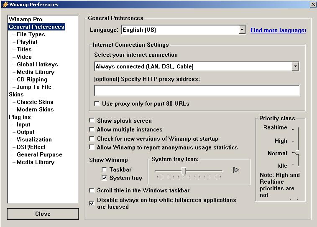
Task: Open Jump To File preferences
Action: 34,87
